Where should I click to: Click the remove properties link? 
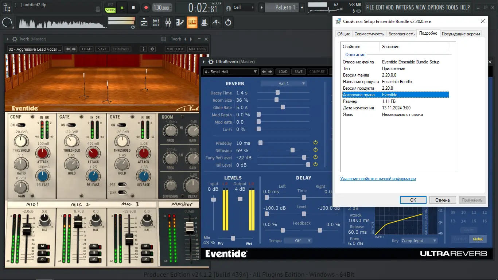click(378, 179)
